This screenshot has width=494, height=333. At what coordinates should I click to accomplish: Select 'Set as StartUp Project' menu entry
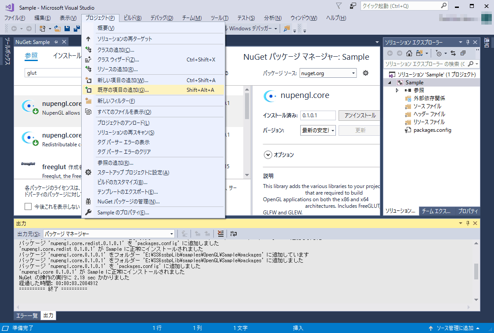tap(153, 173)
